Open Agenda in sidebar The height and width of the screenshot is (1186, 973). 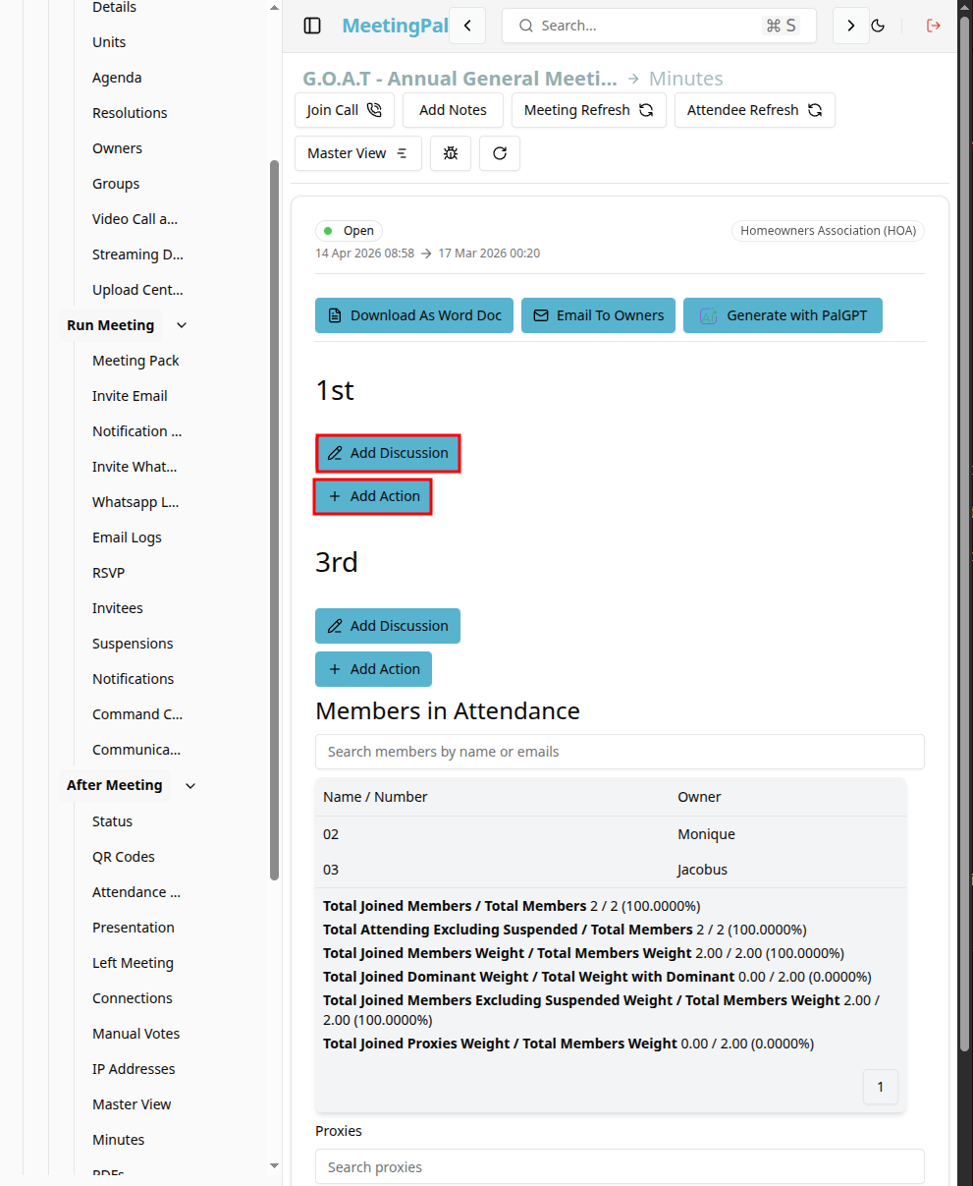[117, 78]
